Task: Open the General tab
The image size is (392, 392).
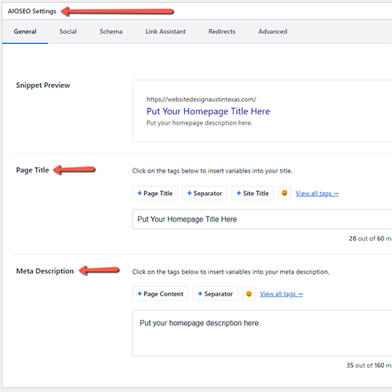Action: click(25, 31)
